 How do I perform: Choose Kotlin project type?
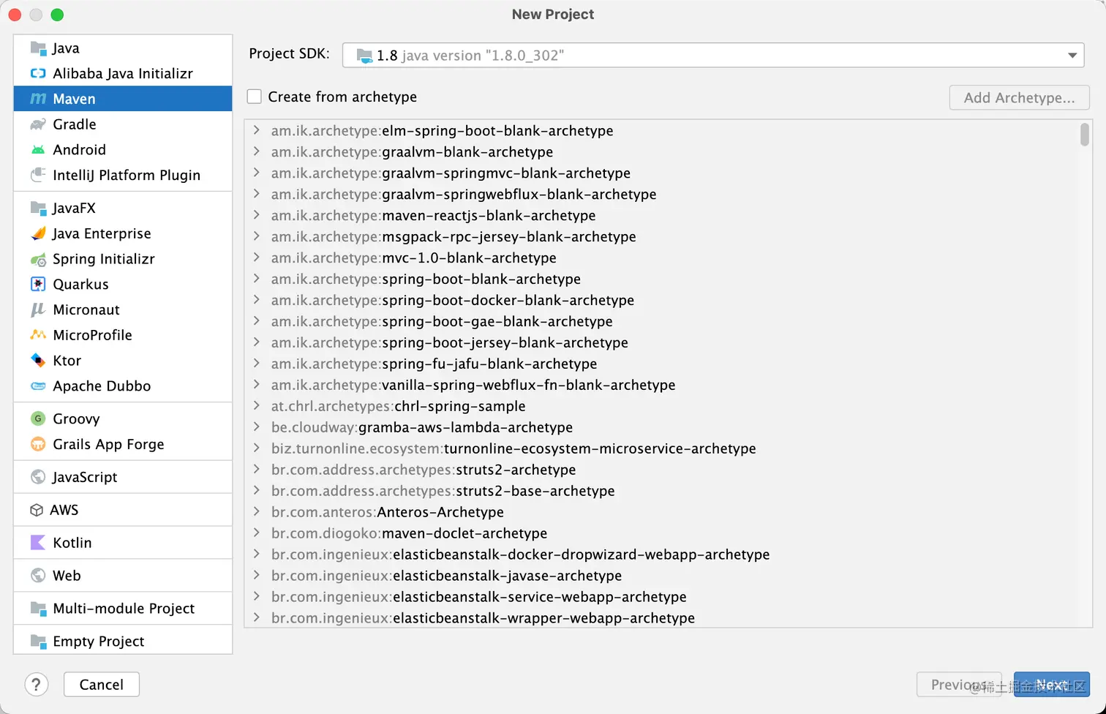pyautogui.click(x=123, y=543)
